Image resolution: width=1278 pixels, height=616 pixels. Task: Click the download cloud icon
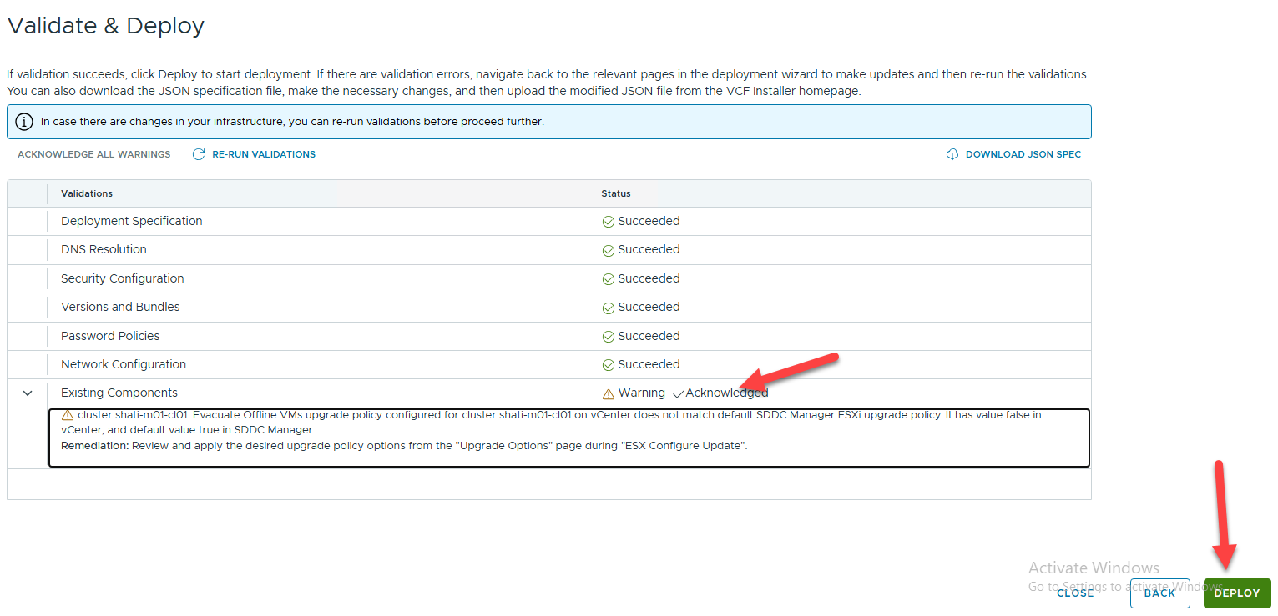point(952,154)
